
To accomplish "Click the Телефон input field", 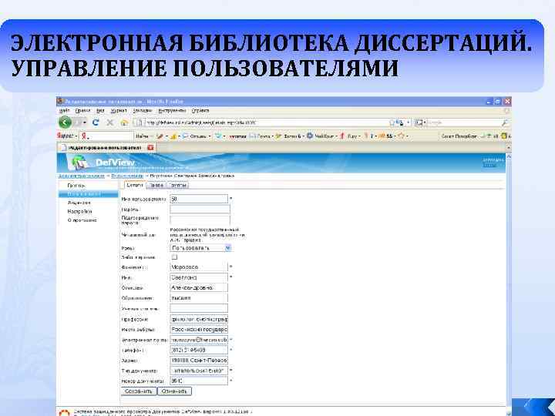I will pyautogui.click(x=199, y=350).
